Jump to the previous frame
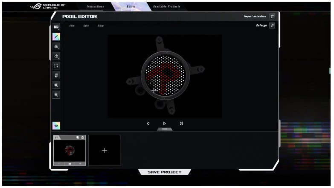The height and width of the screenshot is (188, 334). [x=148, y=123]
